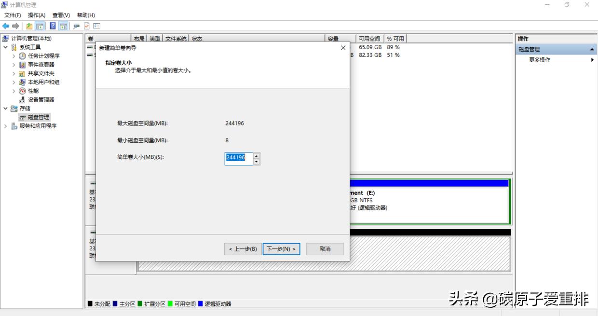Click the 共享文件夹 icon
The height and width of the screenshot is (316, 598).
(22, 74)
